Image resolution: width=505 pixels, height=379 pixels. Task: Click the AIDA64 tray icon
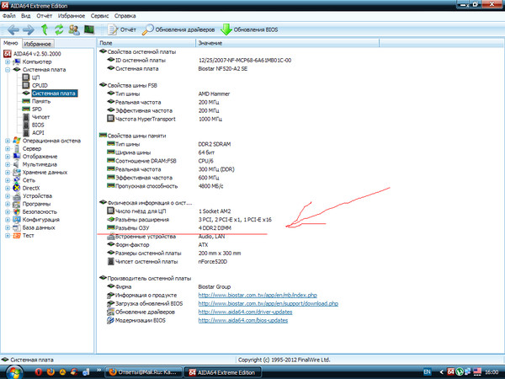[x=451, y=372]
